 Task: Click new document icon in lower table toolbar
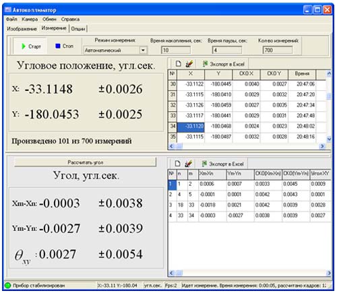click(x=178, y=164)
